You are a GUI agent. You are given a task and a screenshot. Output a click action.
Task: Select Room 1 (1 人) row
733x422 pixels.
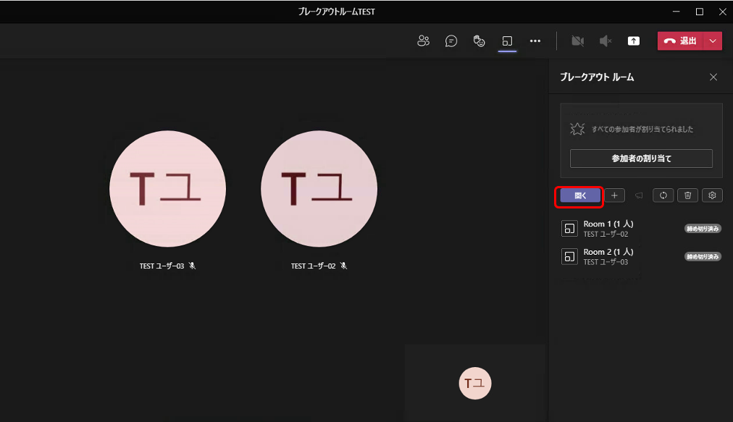(641, 229)
